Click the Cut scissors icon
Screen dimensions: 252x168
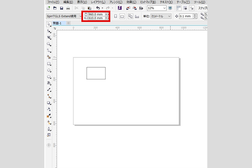point(76,8)
